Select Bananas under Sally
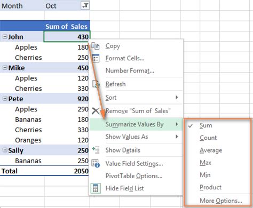This screenshot has width=253, height=208. (x=28, y=161)
